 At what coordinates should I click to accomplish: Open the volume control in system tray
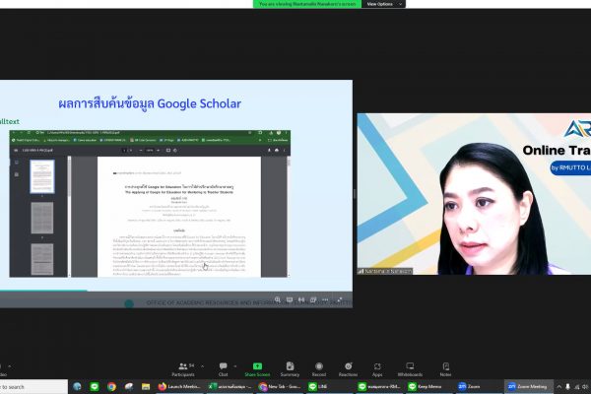(585, 387)
